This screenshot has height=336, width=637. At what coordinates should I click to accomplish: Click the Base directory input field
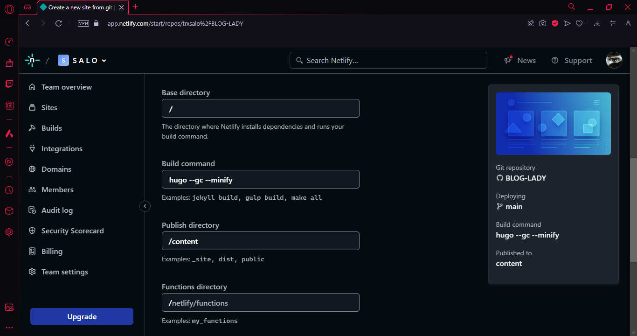click(x=261, y=108)
